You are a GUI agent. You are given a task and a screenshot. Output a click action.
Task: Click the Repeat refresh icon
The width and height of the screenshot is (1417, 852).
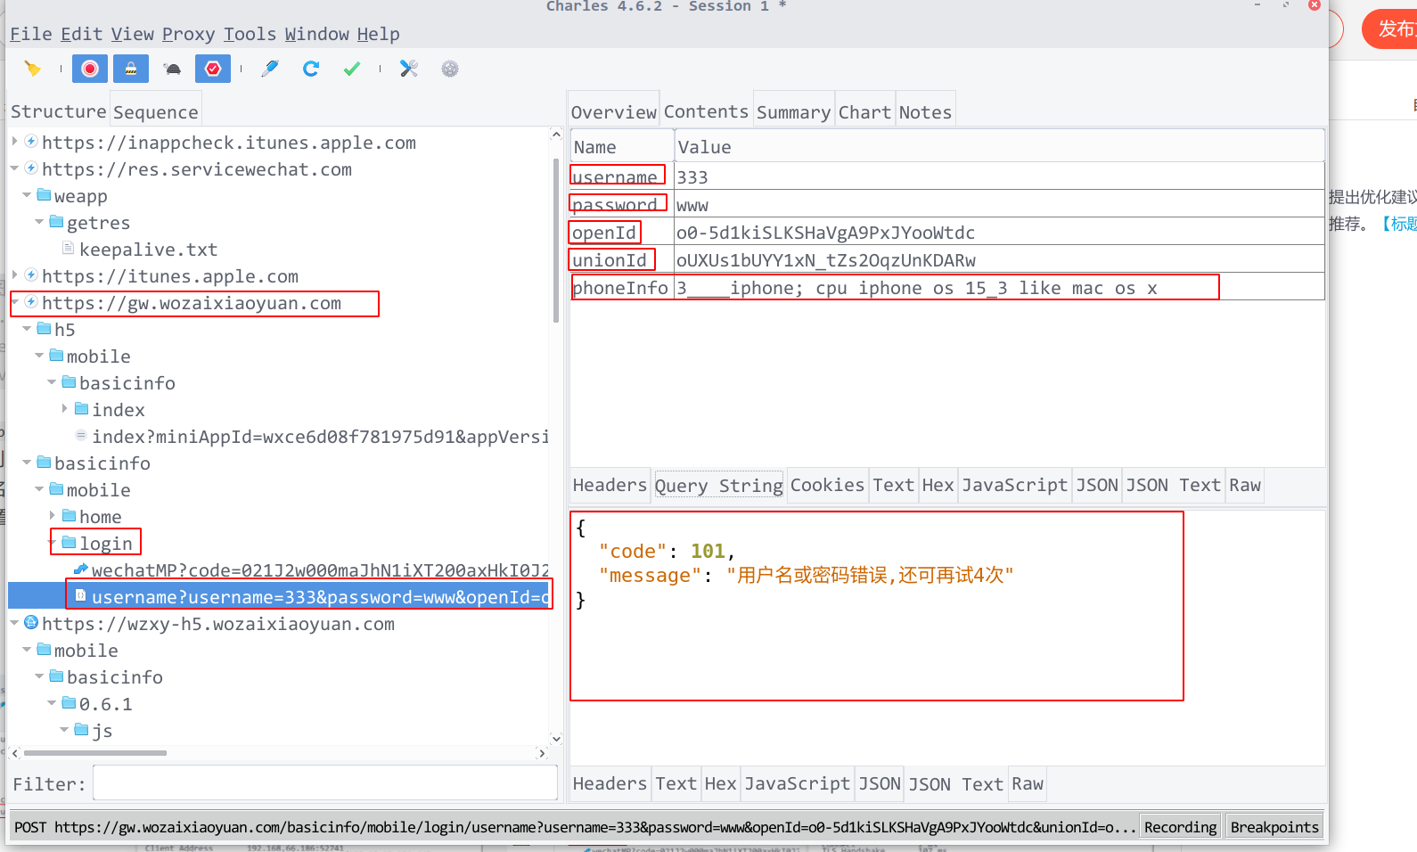311,69
